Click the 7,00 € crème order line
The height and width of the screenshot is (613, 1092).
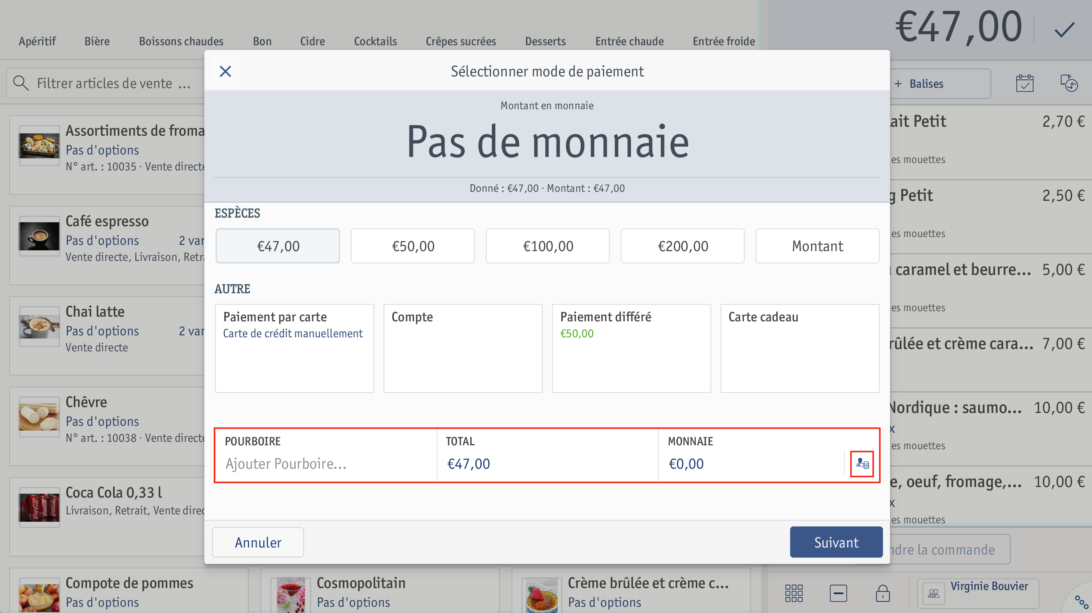coord(991,359)
